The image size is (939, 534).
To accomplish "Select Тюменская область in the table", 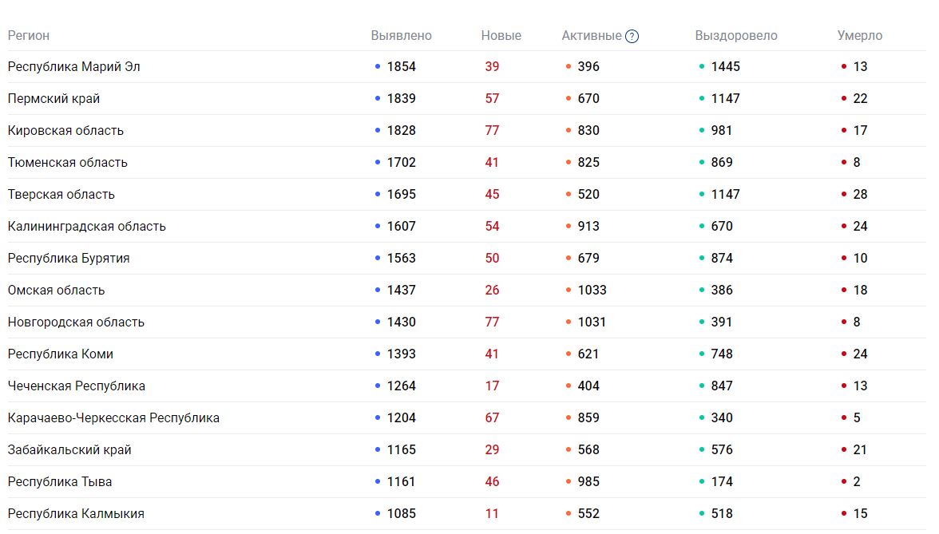I will coord(68,163).
